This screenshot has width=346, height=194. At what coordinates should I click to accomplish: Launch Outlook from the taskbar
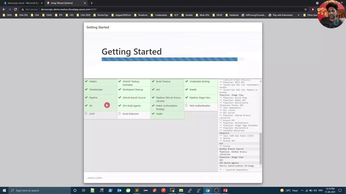(x=119, y=190)
